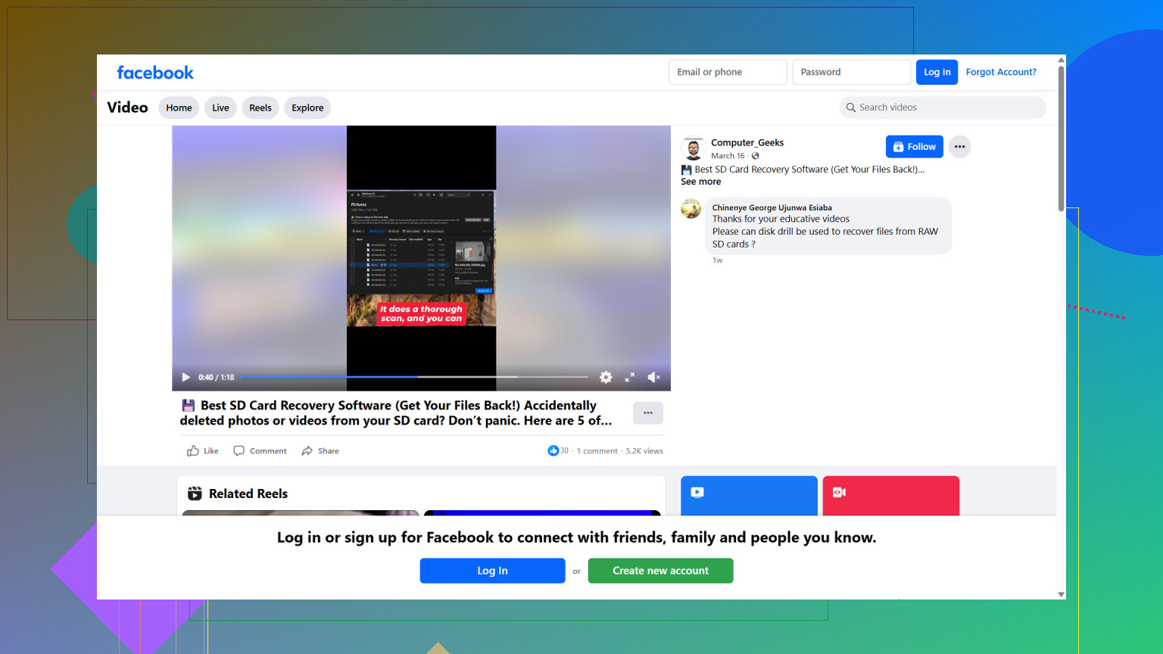Click Create new account
This screenshot has width=1163, height=654.
pyautogui.click(x=660, y=571)
